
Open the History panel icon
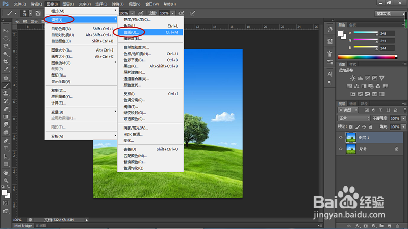(330, 29)
